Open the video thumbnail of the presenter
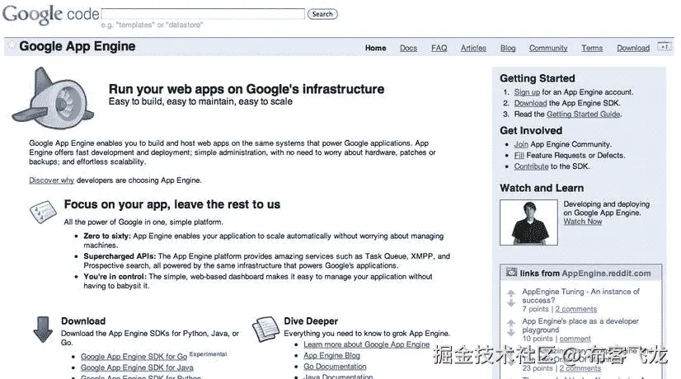The image size is (681, 379). [528, 222]
